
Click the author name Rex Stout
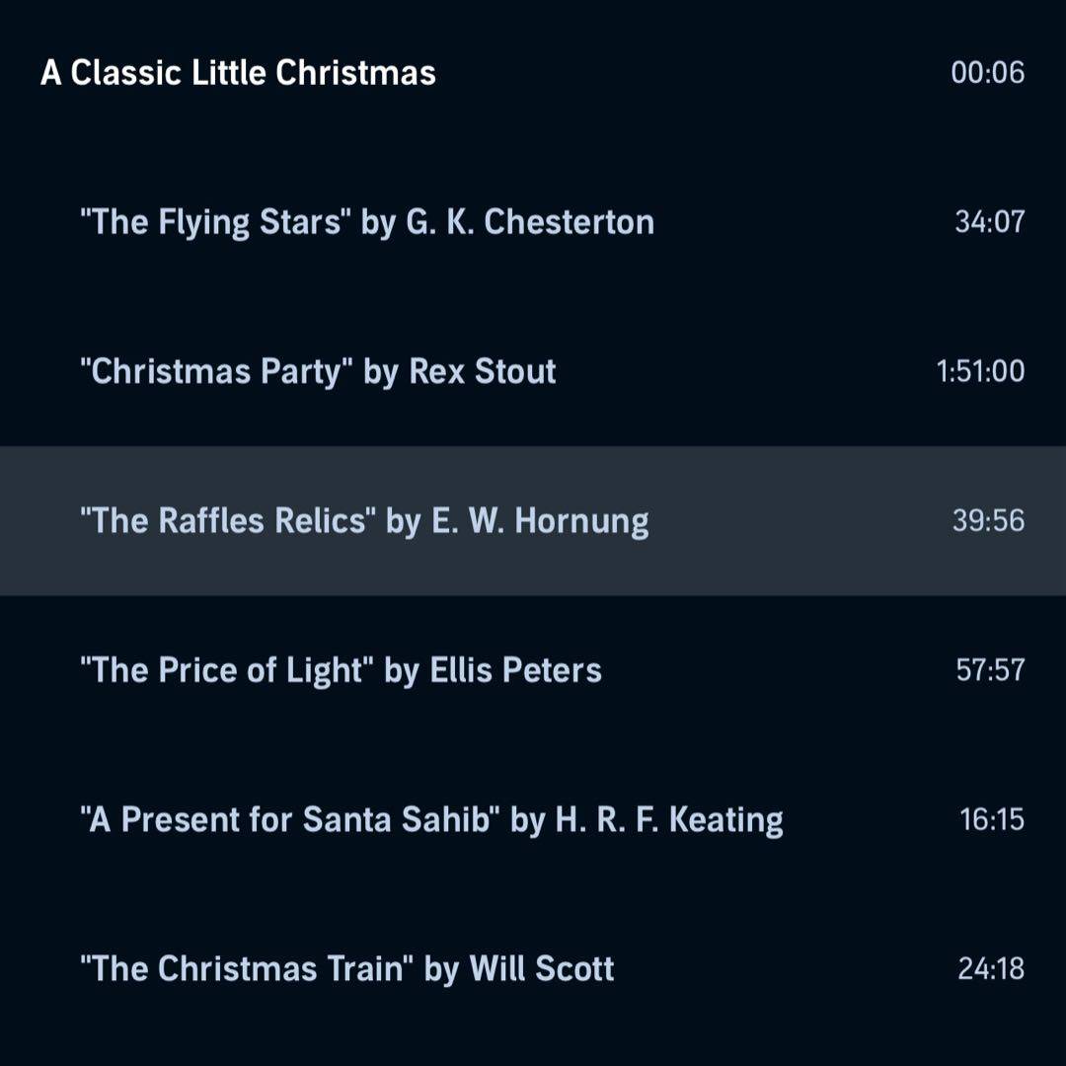click(x=483, y=372)
